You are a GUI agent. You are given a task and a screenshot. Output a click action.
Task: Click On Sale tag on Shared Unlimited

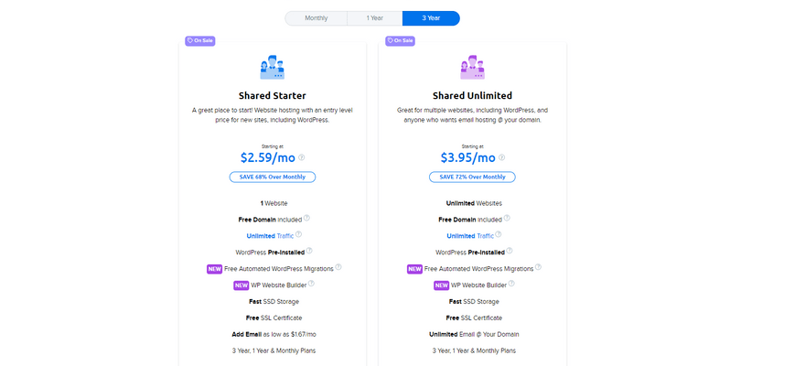[x=400, y=40]
